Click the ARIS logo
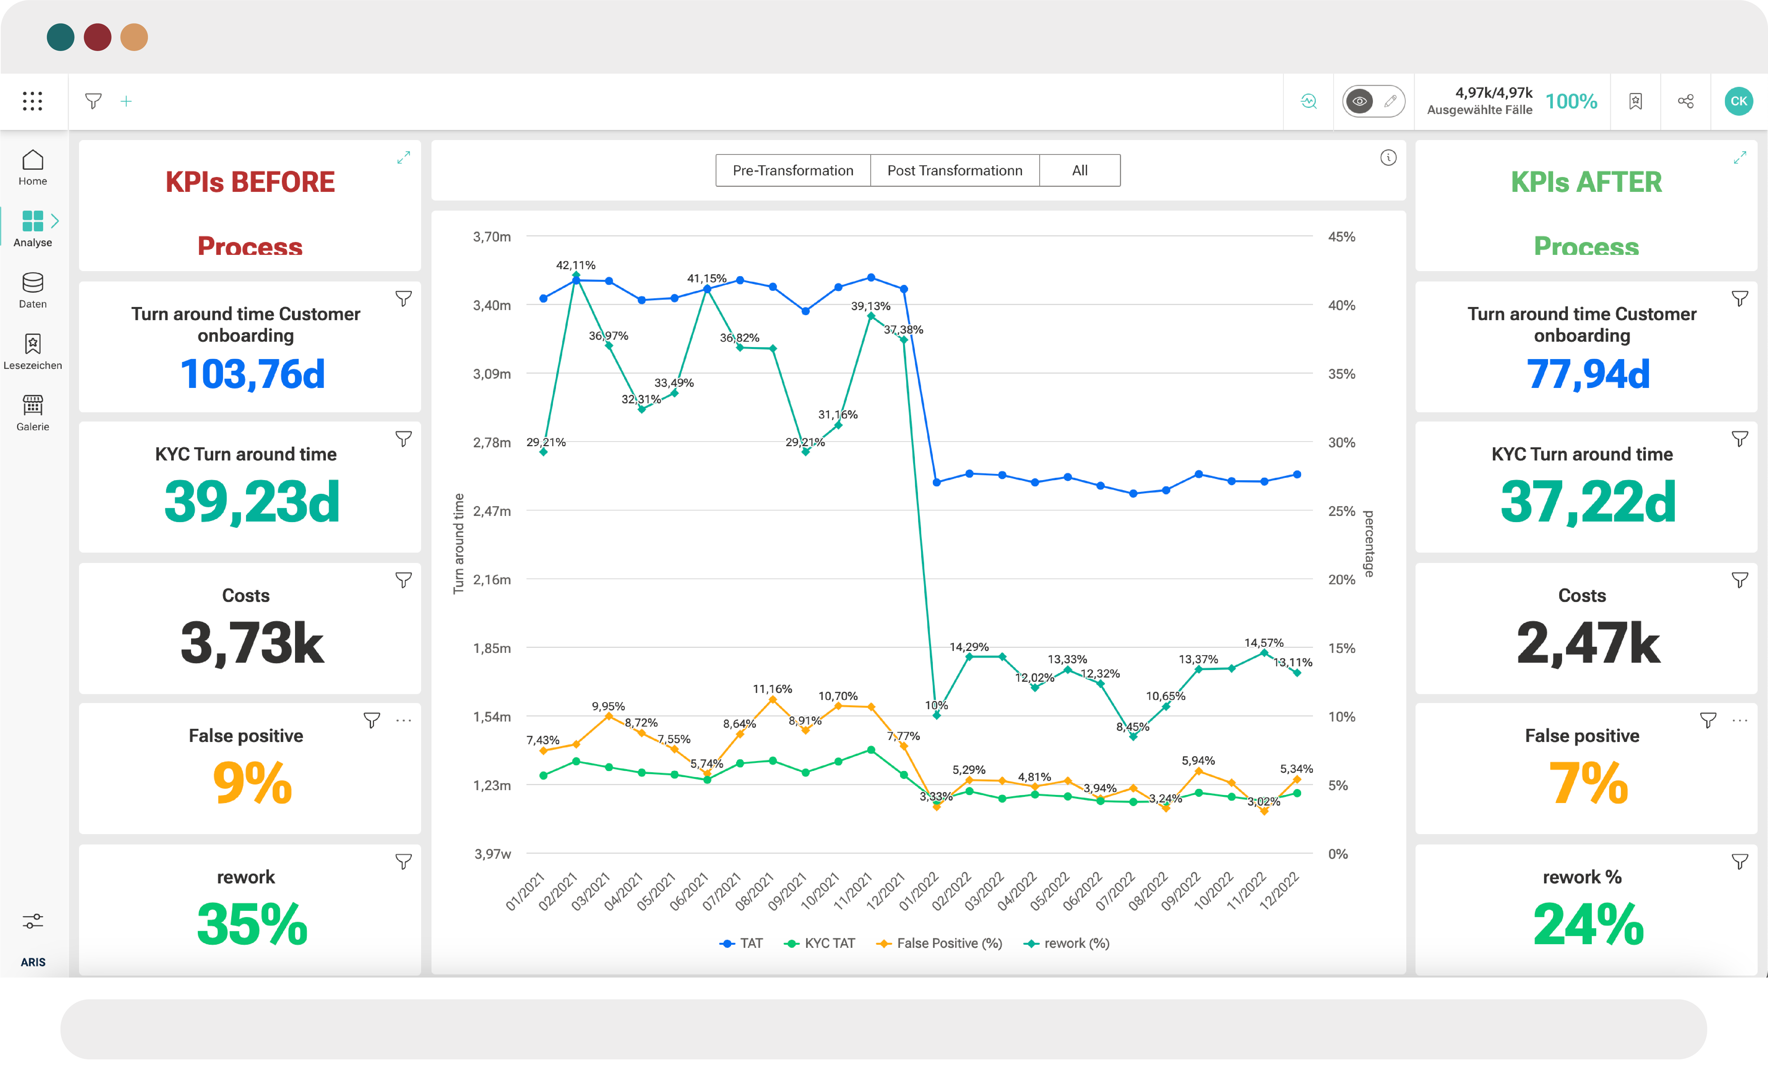Image resolution: width=1768 pixels, height=1082 pixels. (33, 962)
